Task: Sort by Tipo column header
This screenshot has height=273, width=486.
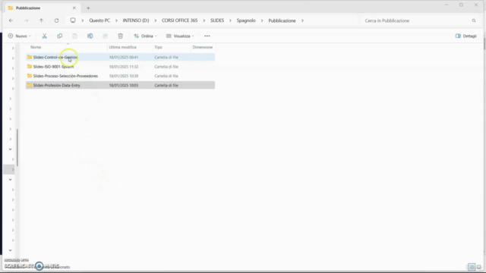Action: 159,47
